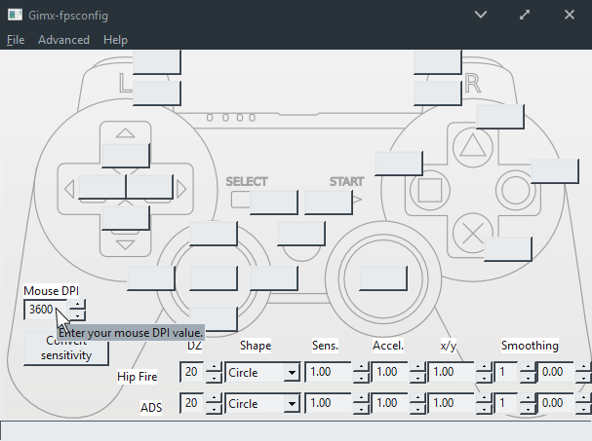The image size is (592, 441).
Task: Assign the Circle button binding
Action: coord(555,171)
